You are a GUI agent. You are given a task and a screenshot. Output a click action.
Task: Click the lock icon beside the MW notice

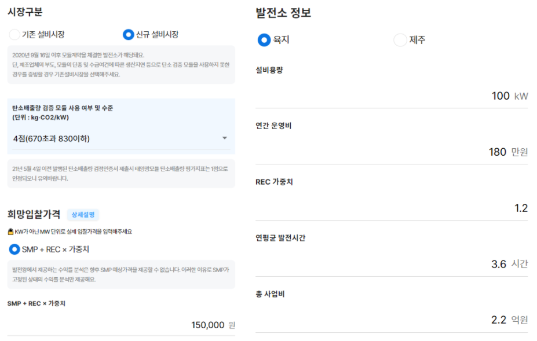10,232
